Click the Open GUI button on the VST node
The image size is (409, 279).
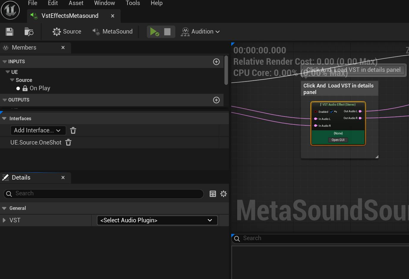tap(338, 140)
